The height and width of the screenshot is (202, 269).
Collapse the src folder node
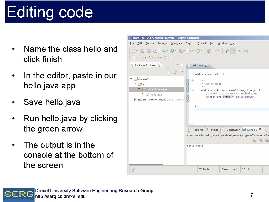(x=135, y=84)
